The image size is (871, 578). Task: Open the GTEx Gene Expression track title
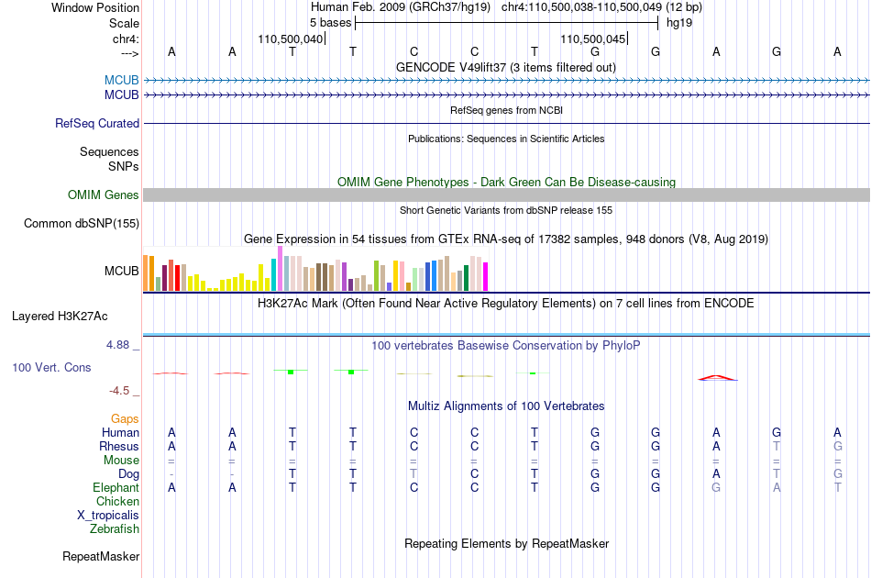pos(506,239)
